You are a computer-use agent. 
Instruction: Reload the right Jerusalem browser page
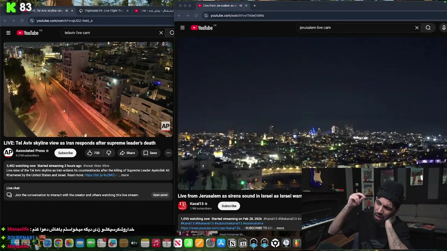pyautogui.click(x=196, y=15)
